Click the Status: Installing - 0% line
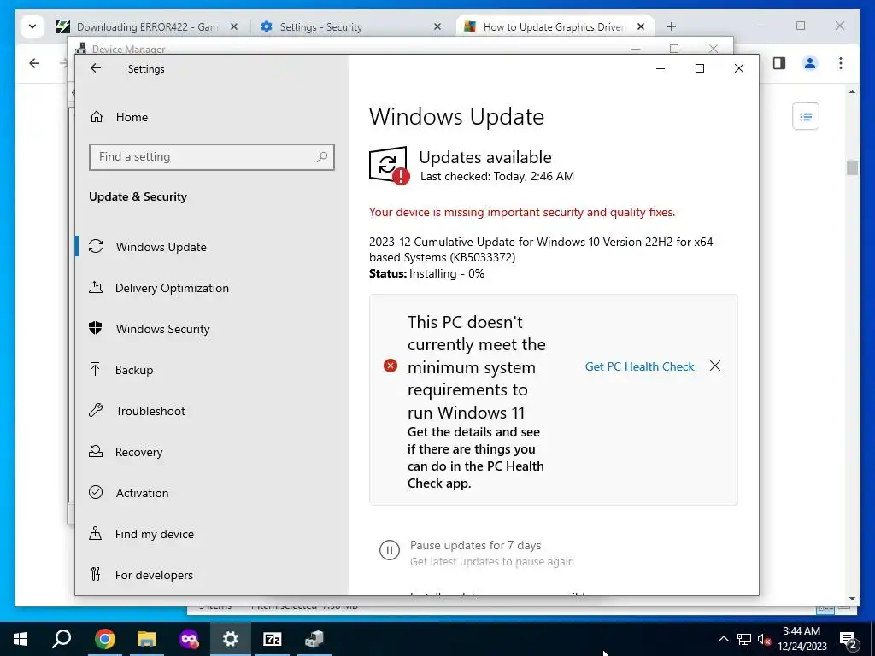Viewport: 875px width, 656px height. pos(426,273)
